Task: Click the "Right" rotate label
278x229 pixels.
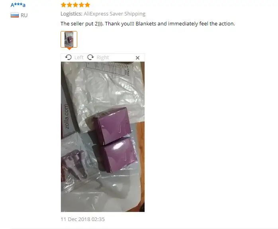Action: point(103,58)
